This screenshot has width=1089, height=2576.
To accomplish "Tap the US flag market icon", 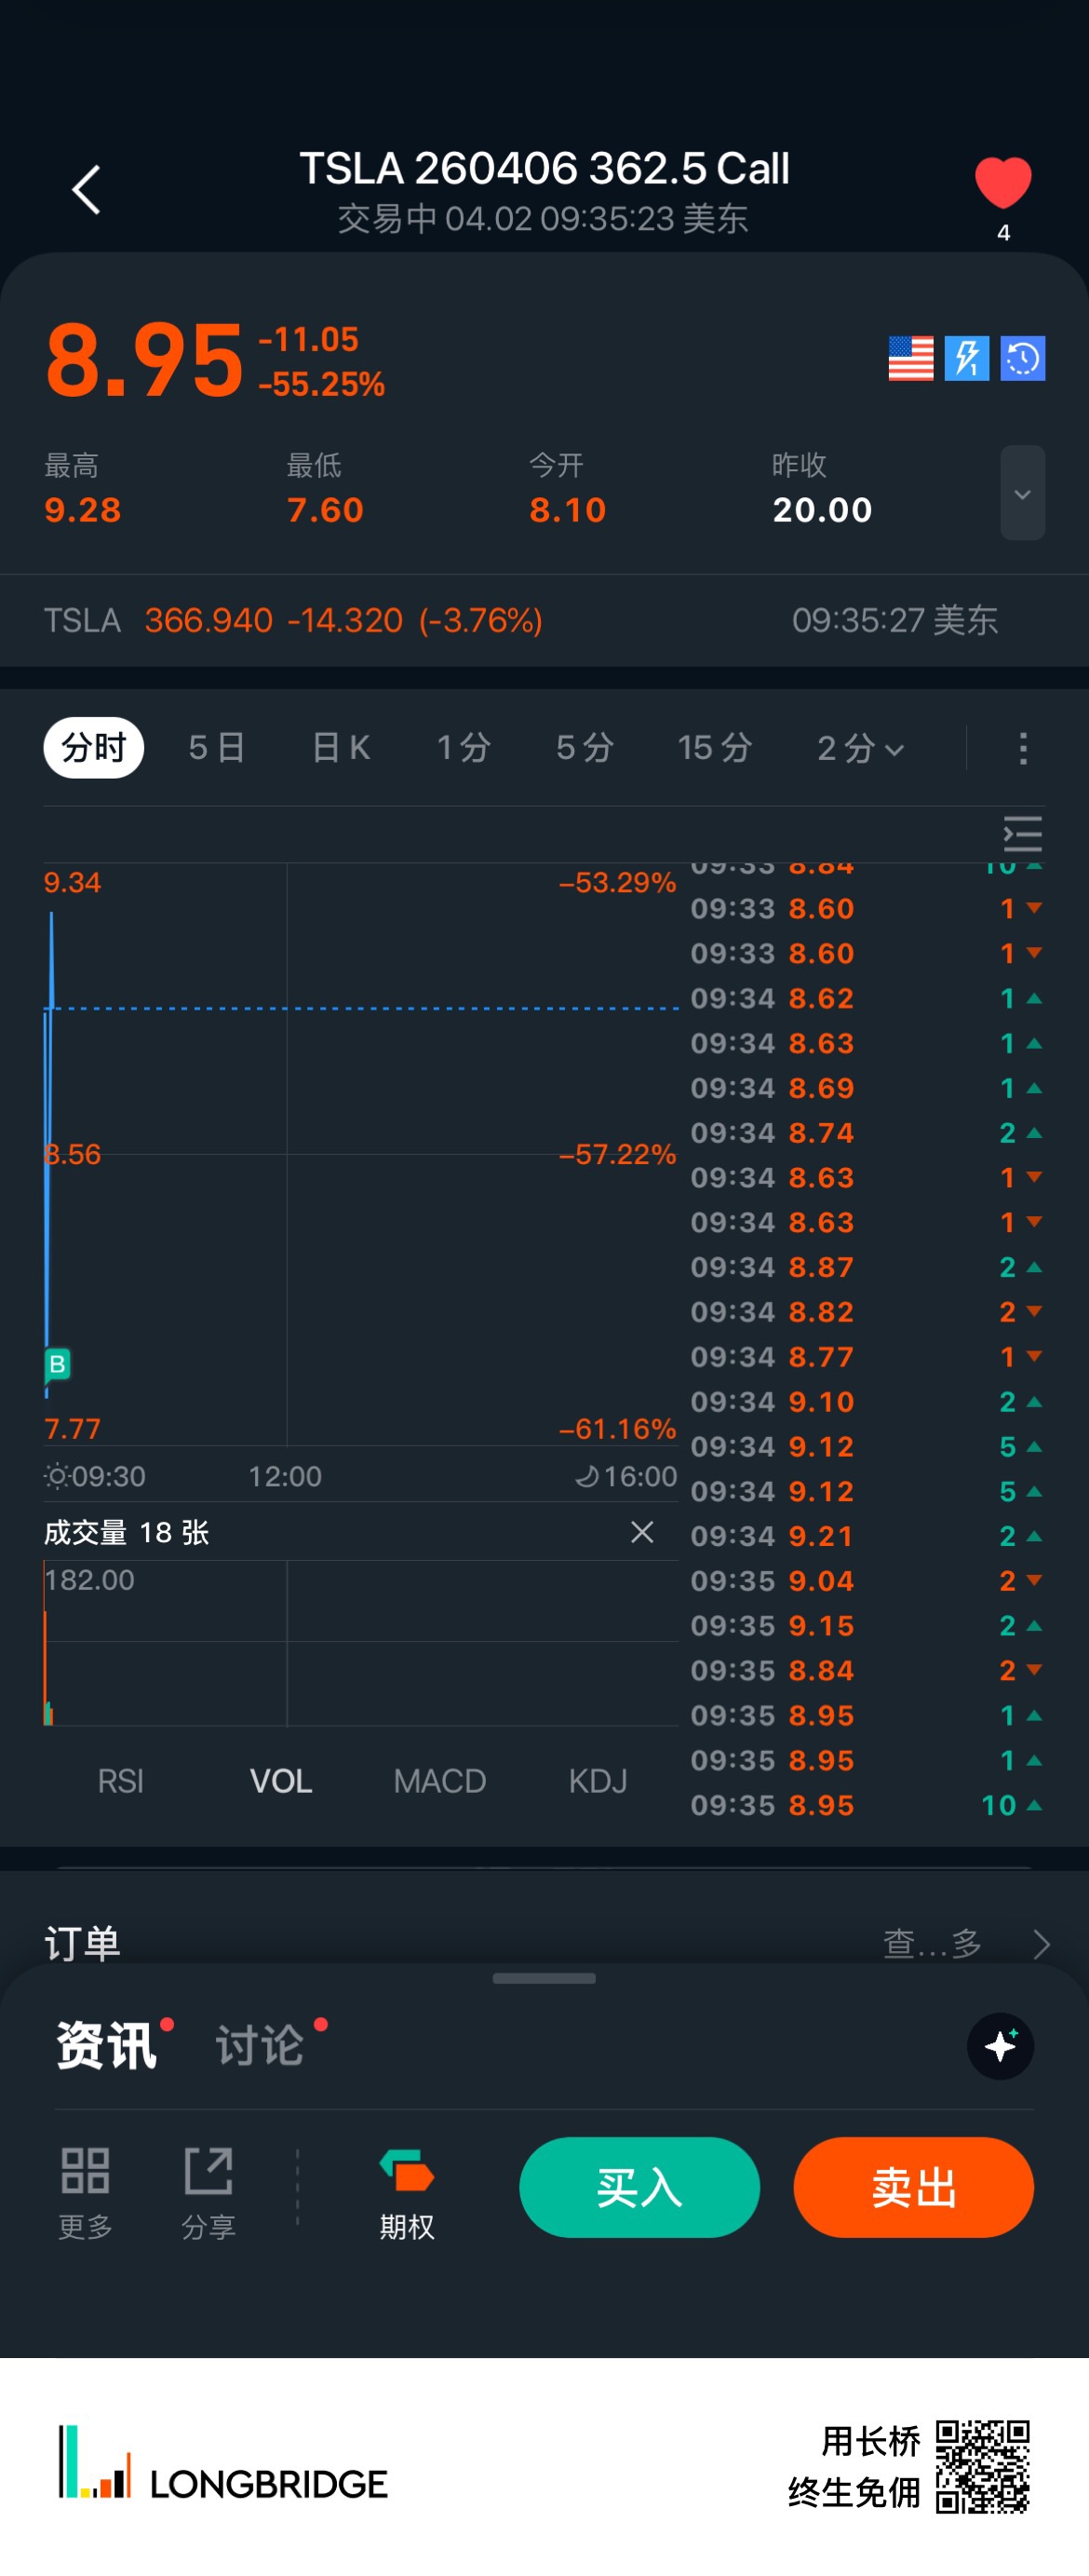I will [910, 358].
